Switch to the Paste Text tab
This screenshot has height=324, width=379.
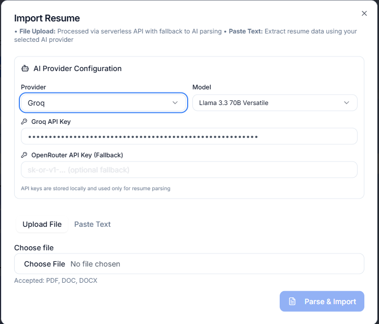pyautogui.click(x=93, y=224)
